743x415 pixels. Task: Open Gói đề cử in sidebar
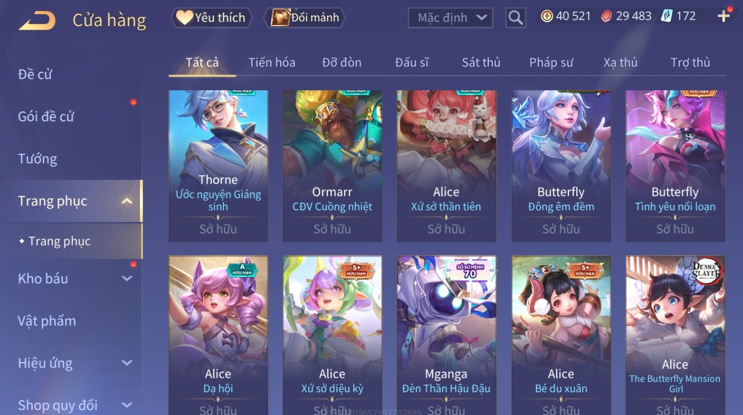pos(46,116)
